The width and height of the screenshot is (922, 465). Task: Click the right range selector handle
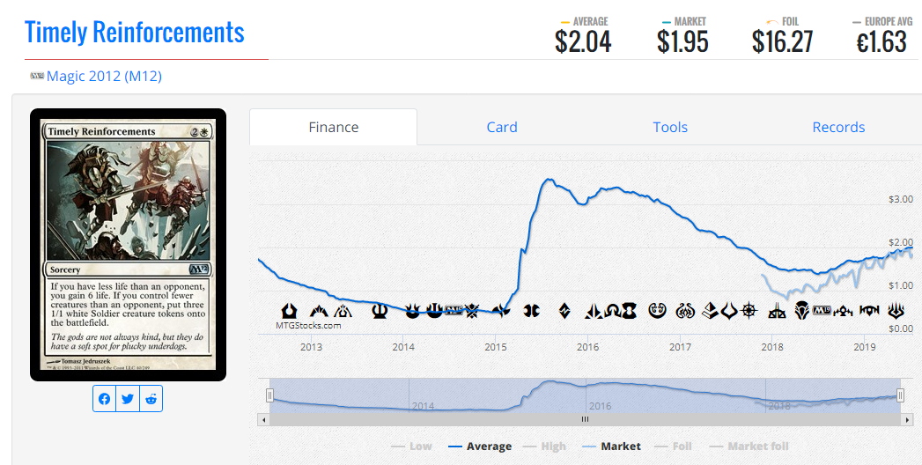900,395
